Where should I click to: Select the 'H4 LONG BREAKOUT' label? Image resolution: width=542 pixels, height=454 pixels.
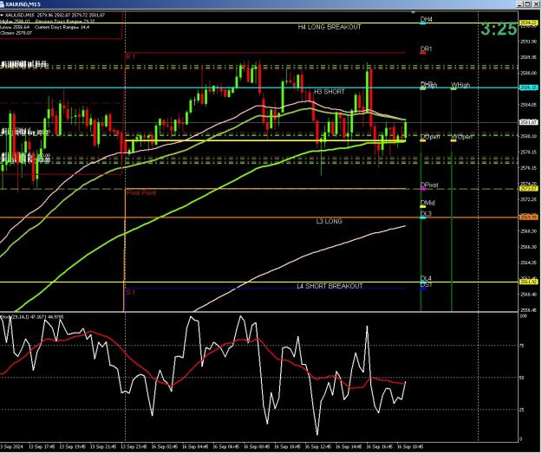[x=329, y=27]
